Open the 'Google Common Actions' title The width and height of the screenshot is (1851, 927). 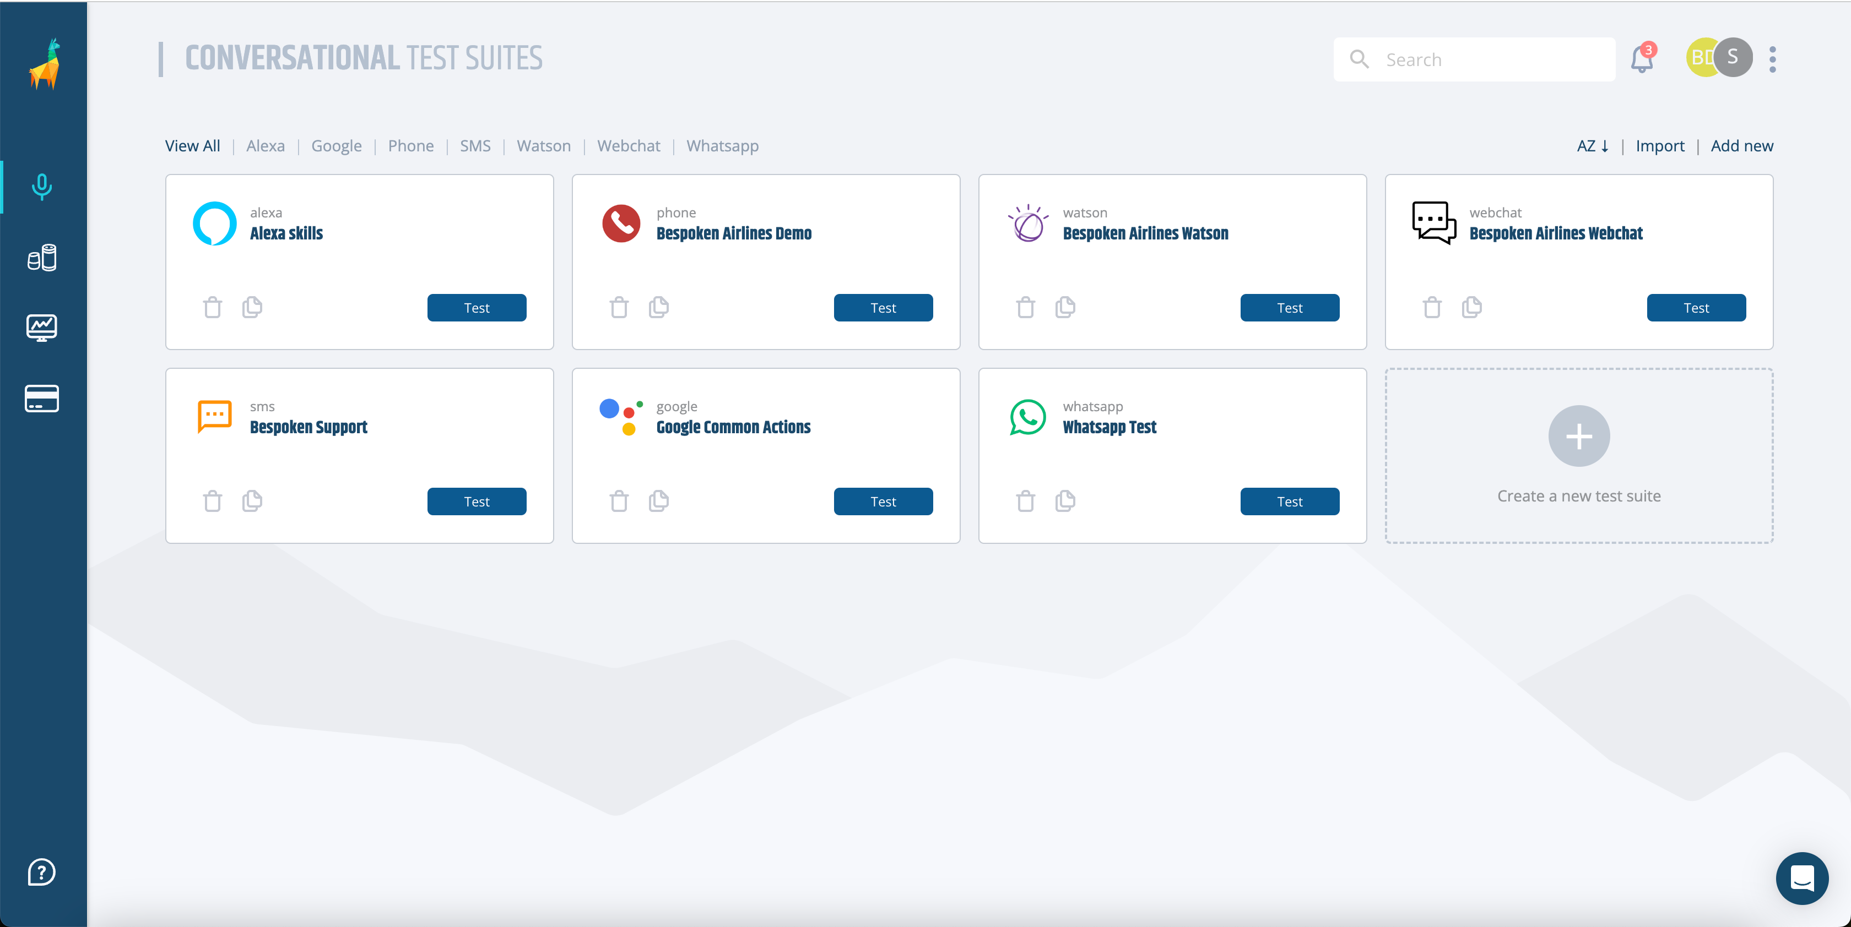734,427
